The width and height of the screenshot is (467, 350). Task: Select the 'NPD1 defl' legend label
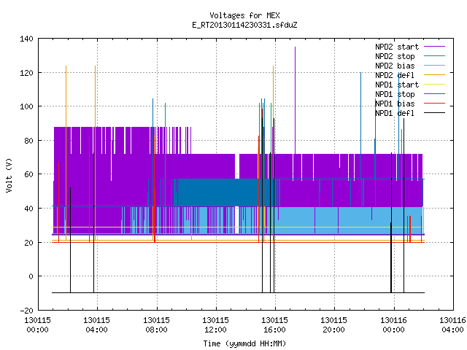click(x=395, y=114)
